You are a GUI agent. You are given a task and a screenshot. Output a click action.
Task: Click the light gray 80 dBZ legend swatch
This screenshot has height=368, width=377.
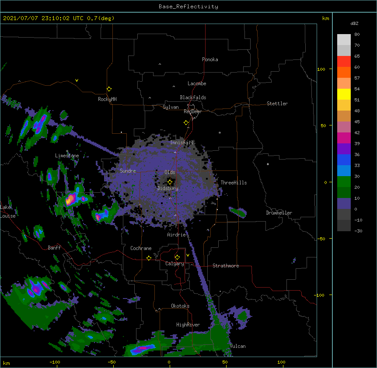[x=344, y=40]
